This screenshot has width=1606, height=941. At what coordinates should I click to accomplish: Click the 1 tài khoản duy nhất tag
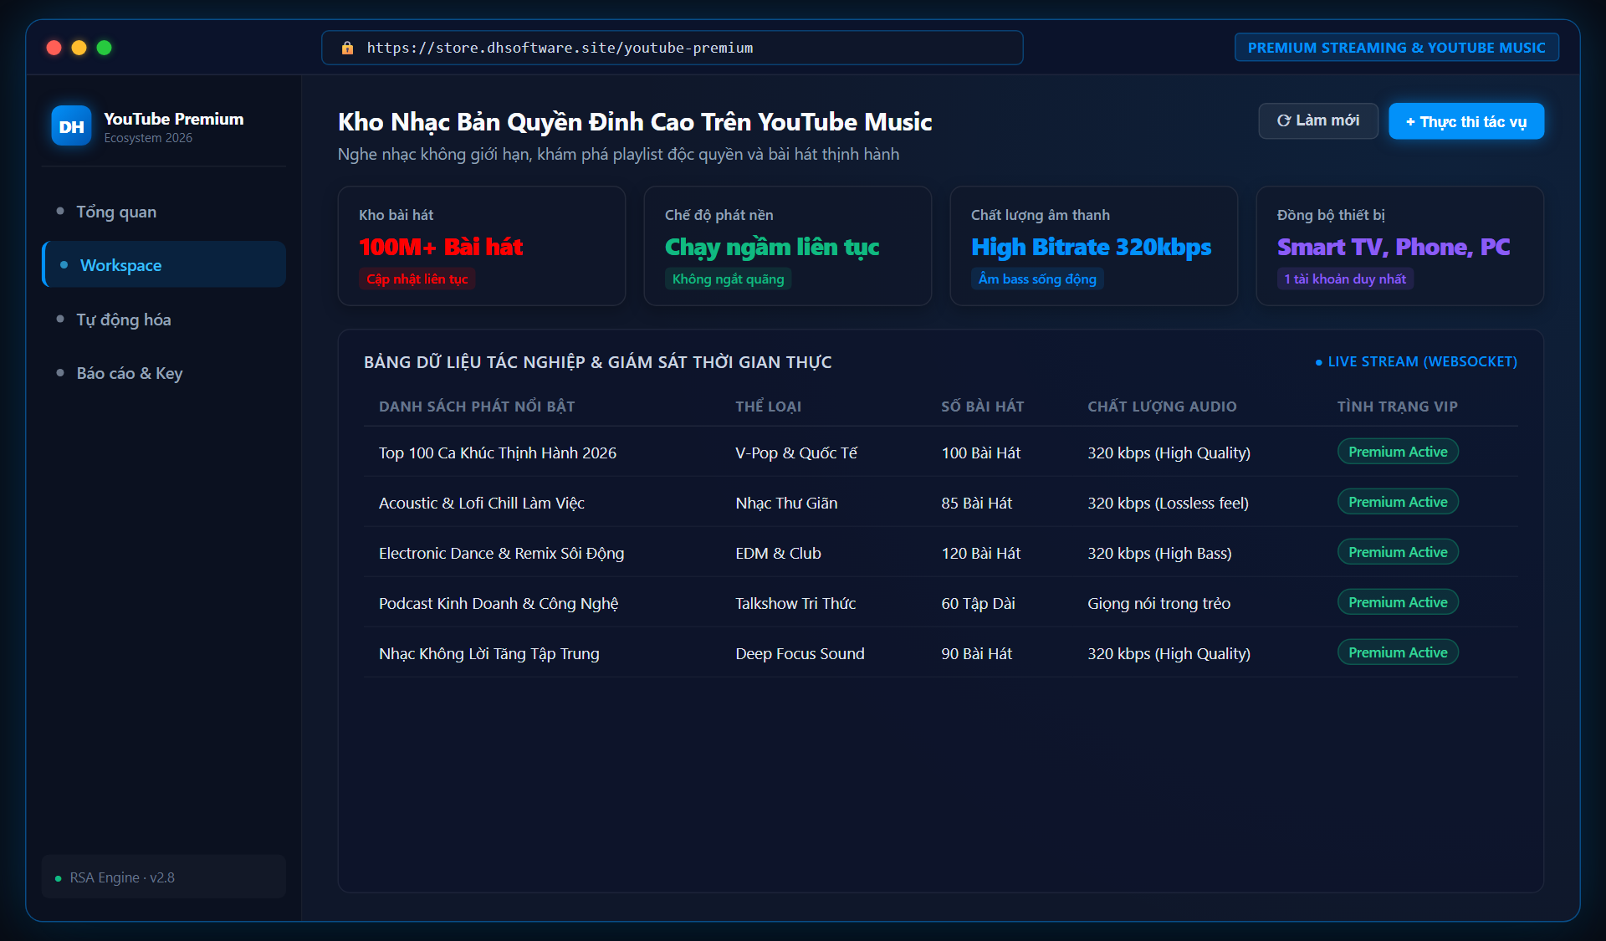pos(1345,279)
